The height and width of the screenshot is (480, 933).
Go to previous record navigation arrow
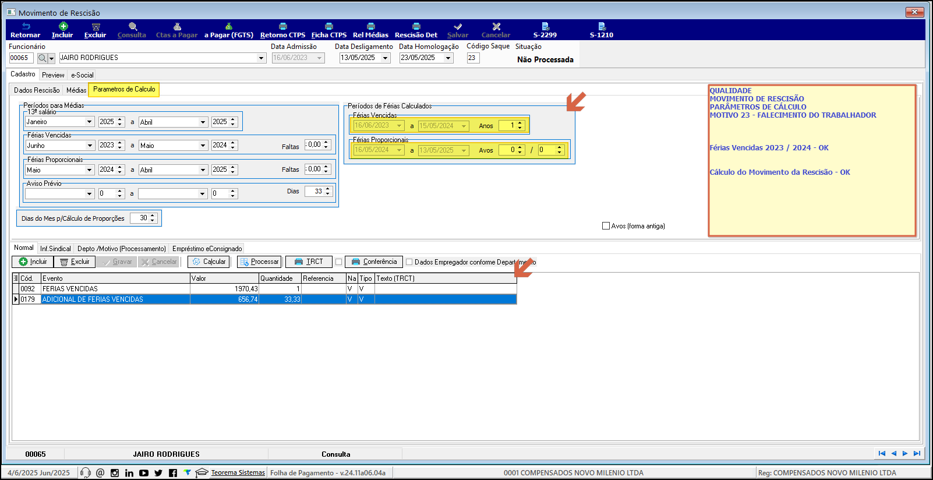click(893, 453)
